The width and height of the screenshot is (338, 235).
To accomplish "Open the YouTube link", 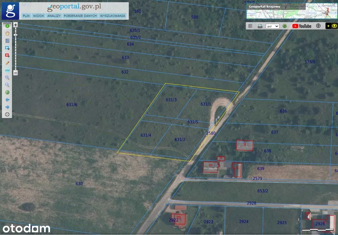I will 302,26.
